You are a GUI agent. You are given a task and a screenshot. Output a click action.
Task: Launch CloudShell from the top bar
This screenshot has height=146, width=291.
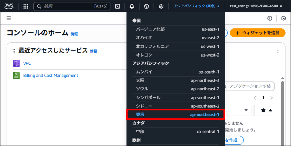(x=117, y=6)
